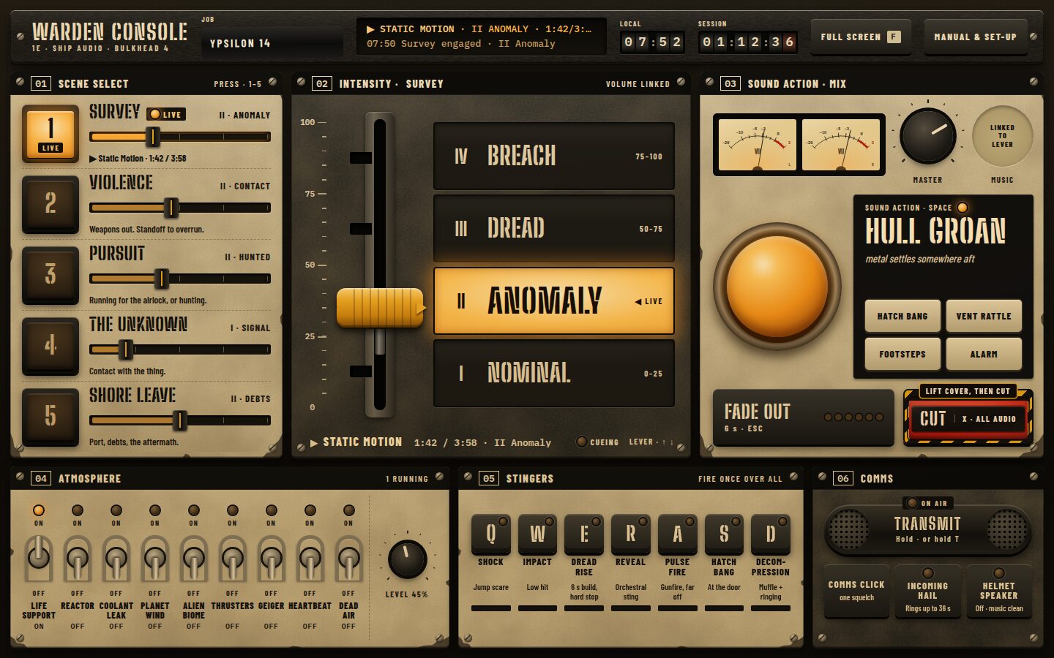The width and height of the screenshot is (1054, 658).
Task: Trigger the Hatch Bang stinger key S
Action: (x=724, y=534)
